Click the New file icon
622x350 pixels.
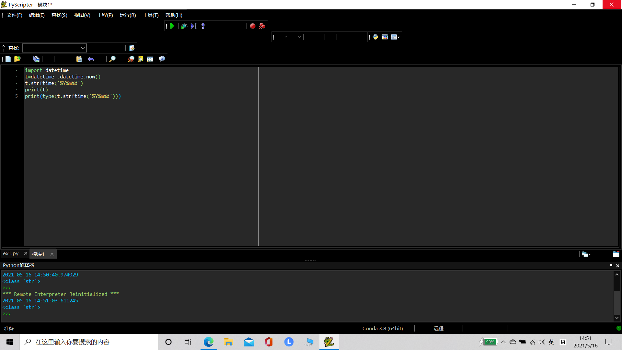coord(8,59)
